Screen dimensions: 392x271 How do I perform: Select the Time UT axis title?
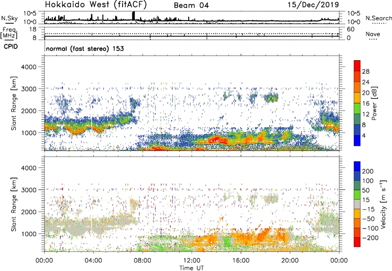[192, 268]
